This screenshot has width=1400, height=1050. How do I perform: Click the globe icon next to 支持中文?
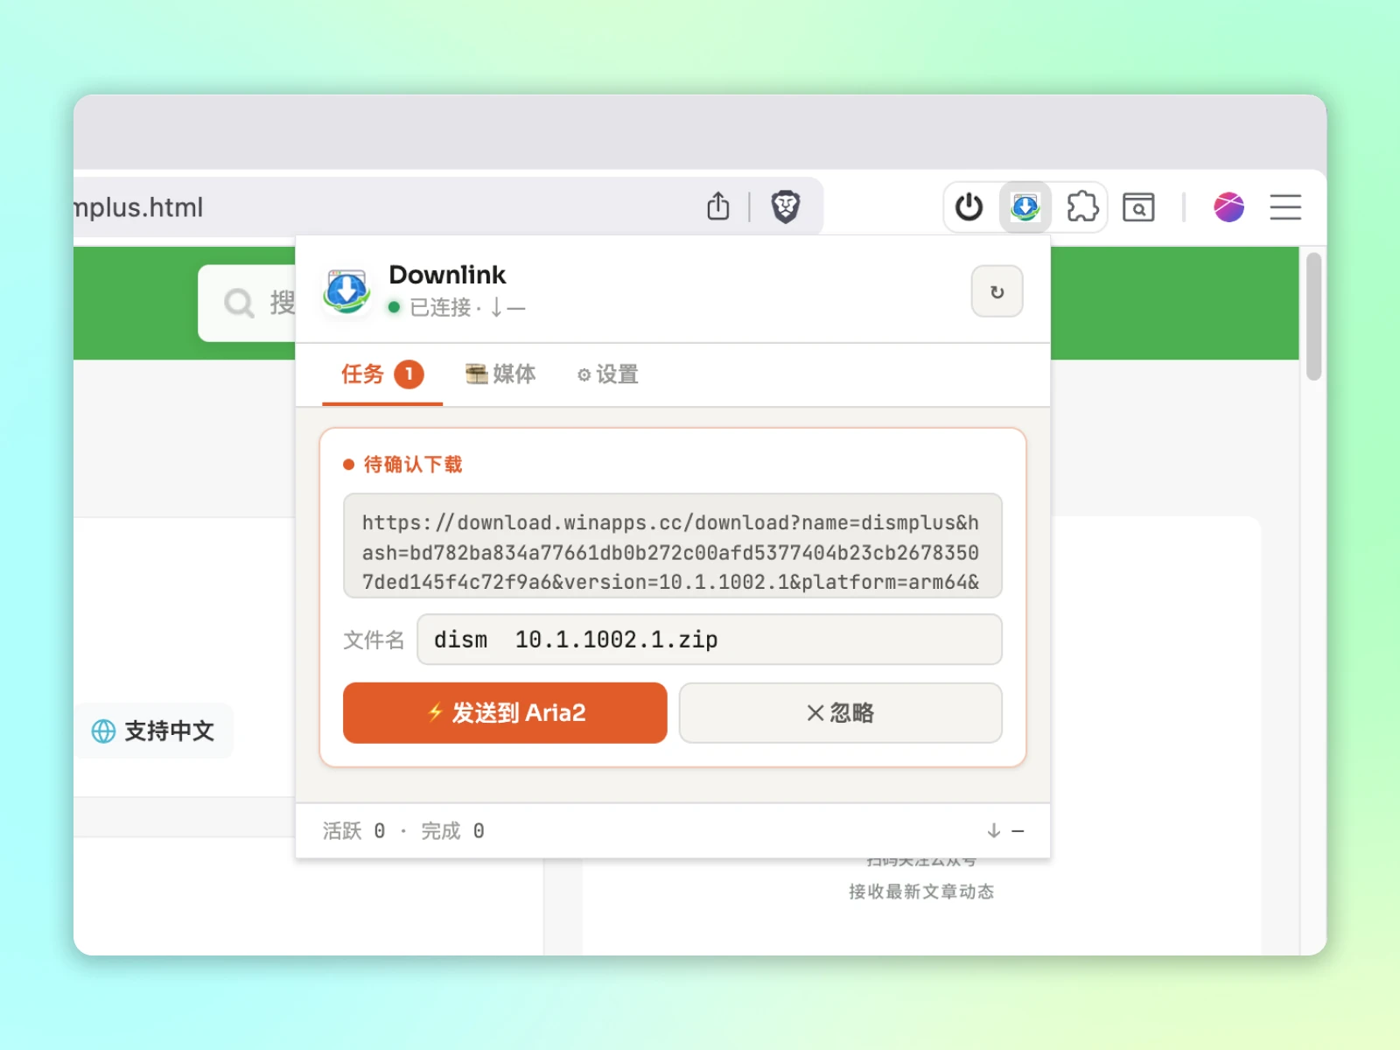point(105,731)
